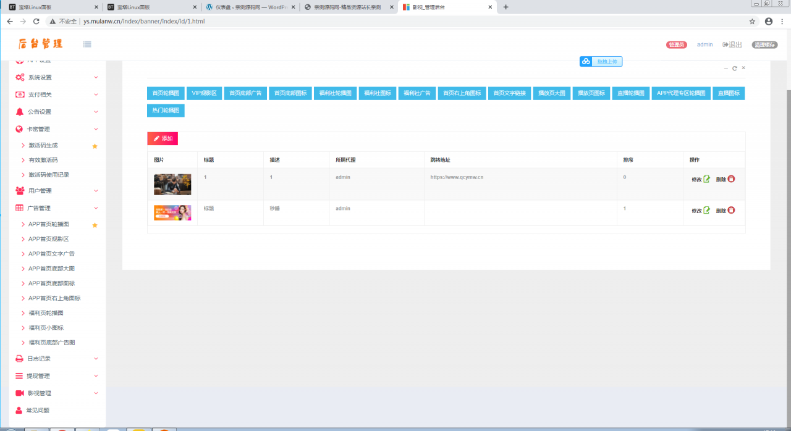
Task: Expand 影视管理 chevron
Action: coord(96,393)
